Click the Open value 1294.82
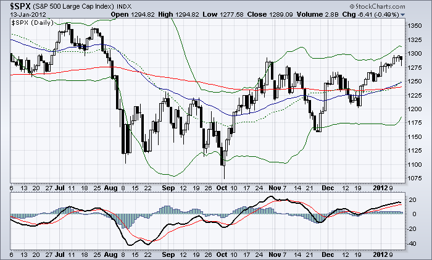 [x=143, y=14]
